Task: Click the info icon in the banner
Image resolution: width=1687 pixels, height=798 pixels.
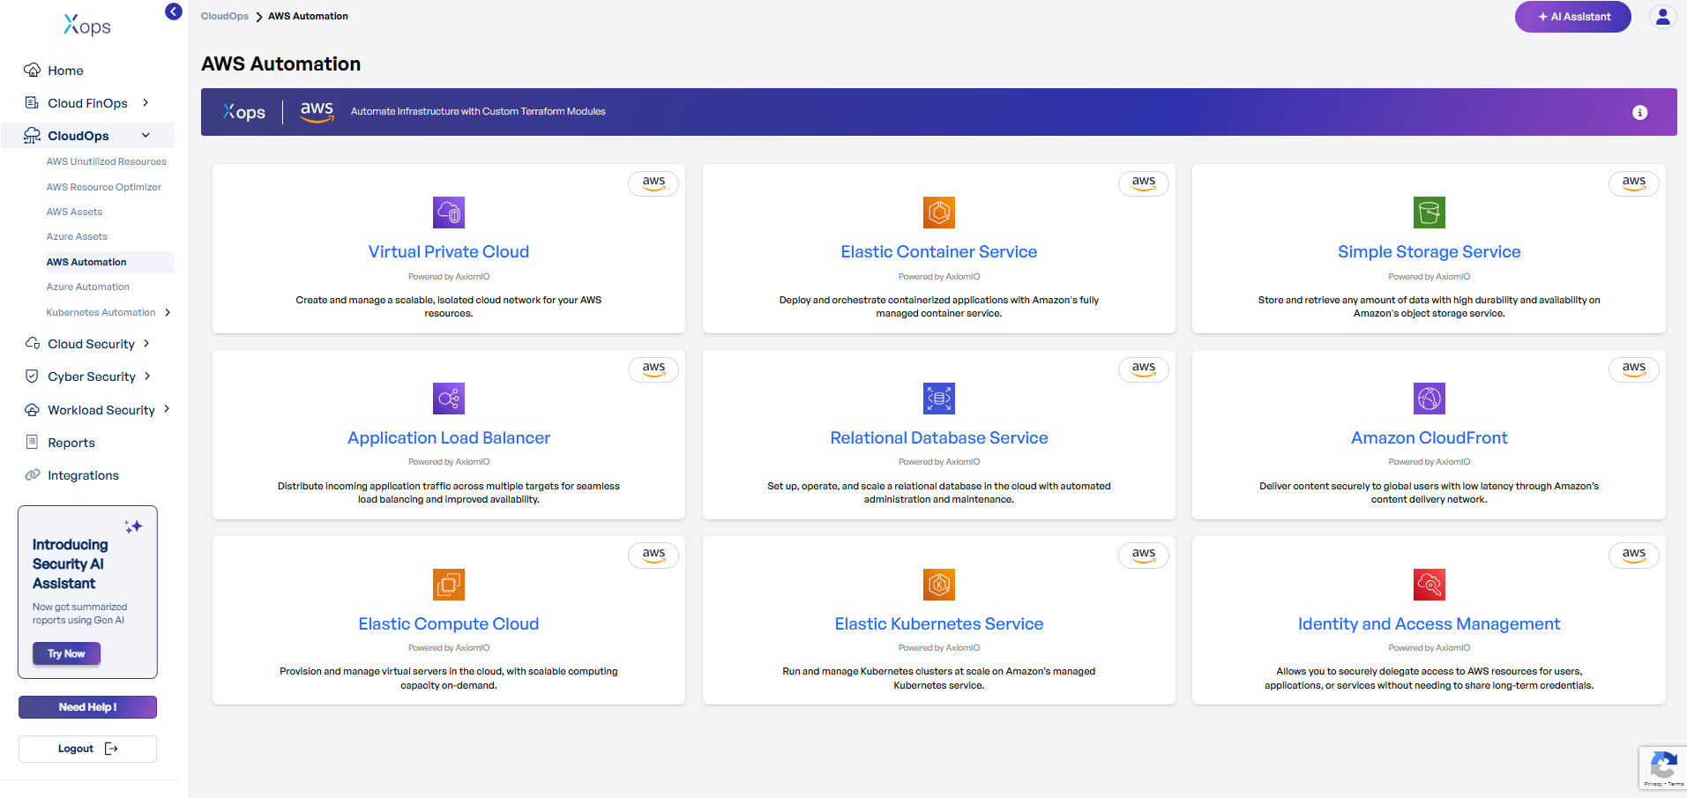Action: 1639,113
